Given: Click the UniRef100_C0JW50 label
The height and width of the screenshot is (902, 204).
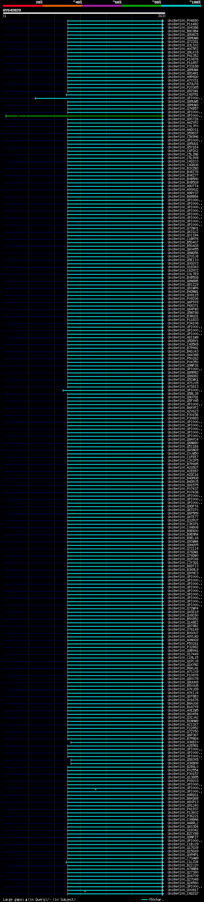Looking at the screenshot, I should coord(183,453).
